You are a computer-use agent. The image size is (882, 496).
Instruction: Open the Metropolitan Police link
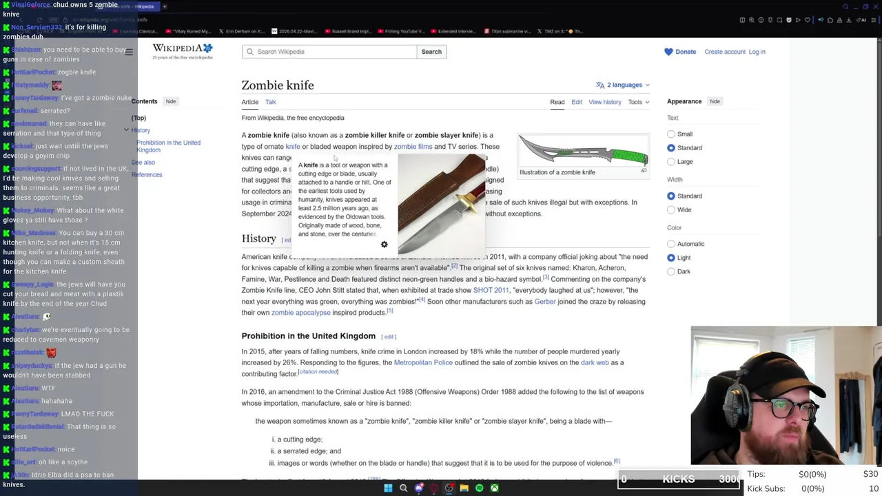(x=423, y=362)
